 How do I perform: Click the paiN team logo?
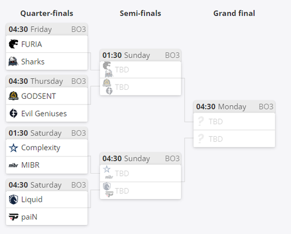13,217
